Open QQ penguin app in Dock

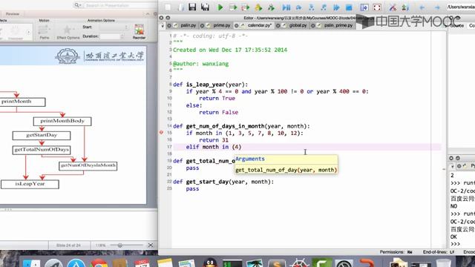pyautogui.click(x=210, y=262)
